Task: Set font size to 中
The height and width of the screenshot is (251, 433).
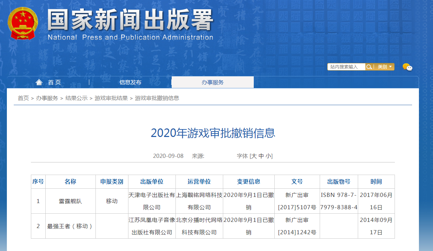Action: (261, 156)
